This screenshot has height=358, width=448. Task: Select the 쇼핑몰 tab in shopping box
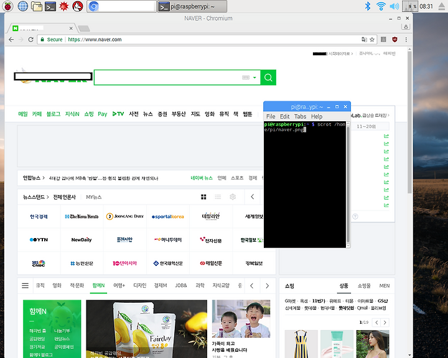click(x=364, y=285)
